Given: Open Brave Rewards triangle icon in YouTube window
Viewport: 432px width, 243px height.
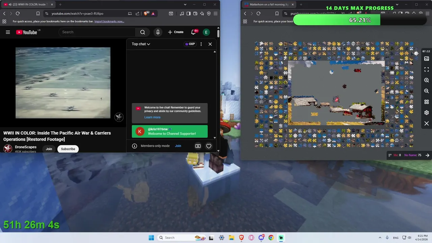Looking at the screenshot, I should 153,13.
